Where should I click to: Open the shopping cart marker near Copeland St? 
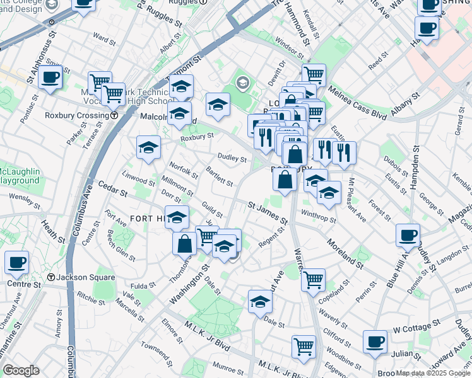point(313,279)
